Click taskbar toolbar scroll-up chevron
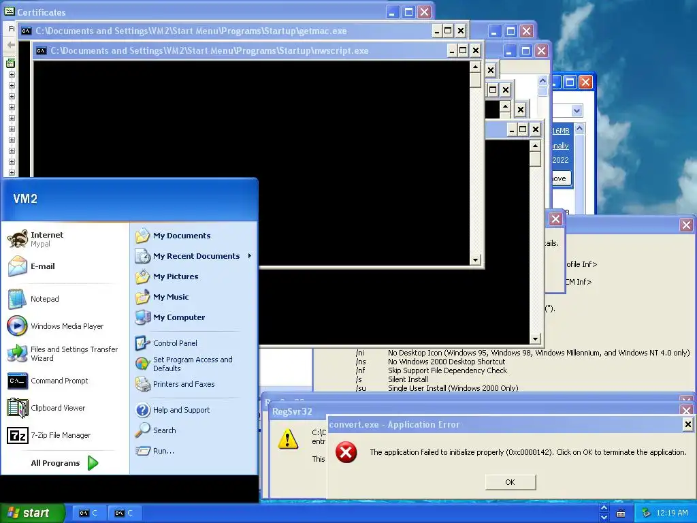The width and height of the screenshot is (697, 523). click(604, 508)
